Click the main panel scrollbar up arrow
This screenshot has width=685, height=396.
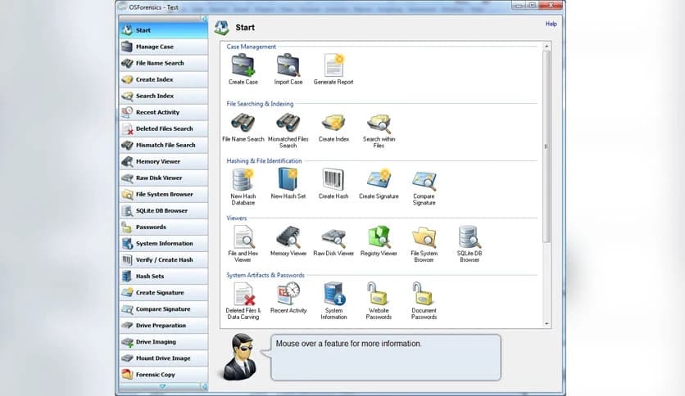pos(547,47)
